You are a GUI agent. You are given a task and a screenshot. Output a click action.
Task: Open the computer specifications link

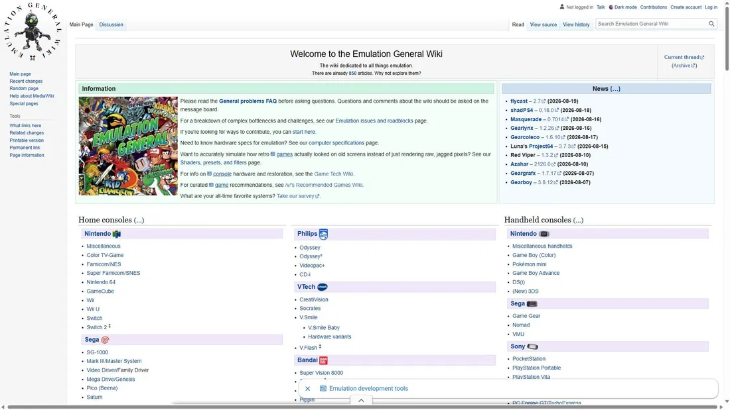tap(336, 143)
